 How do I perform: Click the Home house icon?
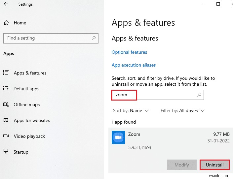coord(6,23)
